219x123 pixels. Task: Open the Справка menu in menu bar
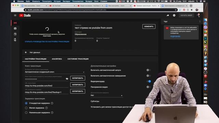(x=104, y=1)
